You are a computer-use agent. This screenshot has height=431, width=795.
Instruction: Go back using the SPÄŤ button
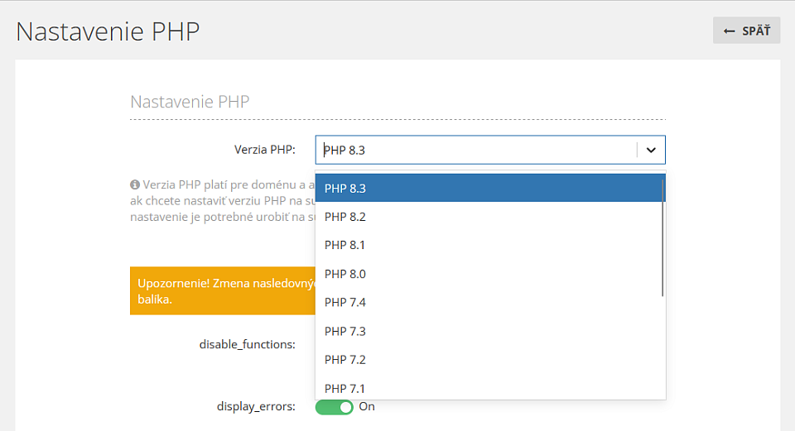[746, 31]
